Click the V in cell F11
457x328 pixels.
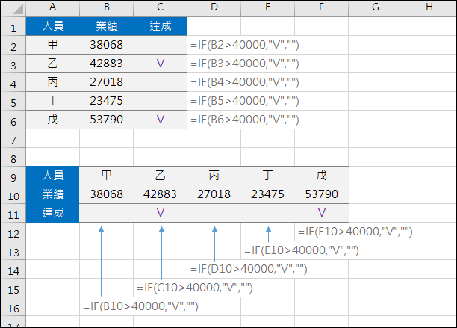point(322,212)
